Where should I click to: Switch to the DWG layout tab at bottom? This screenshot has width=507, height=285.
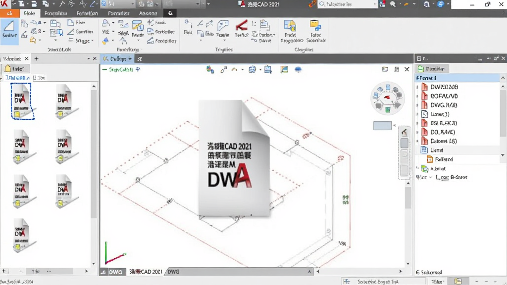pyautogui.click(x=174, y=272)
